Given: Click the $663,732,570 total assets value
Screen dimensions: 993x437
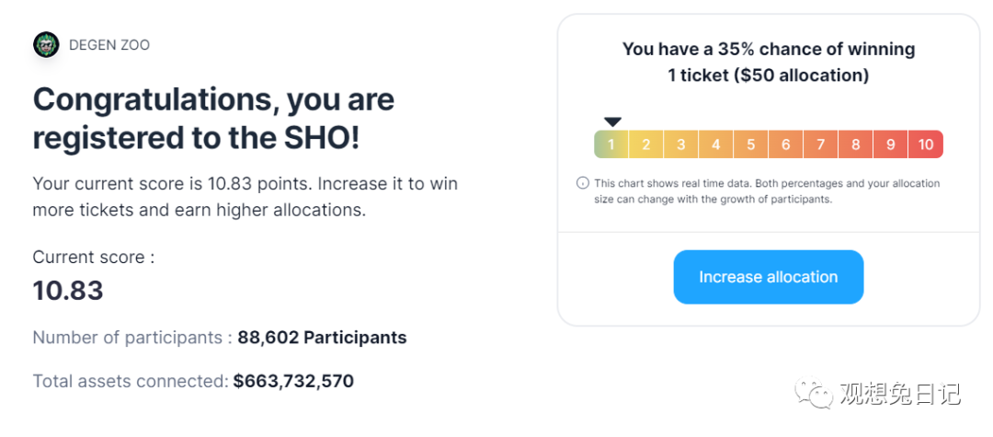Looking at the screenshot, I should 293,381.
